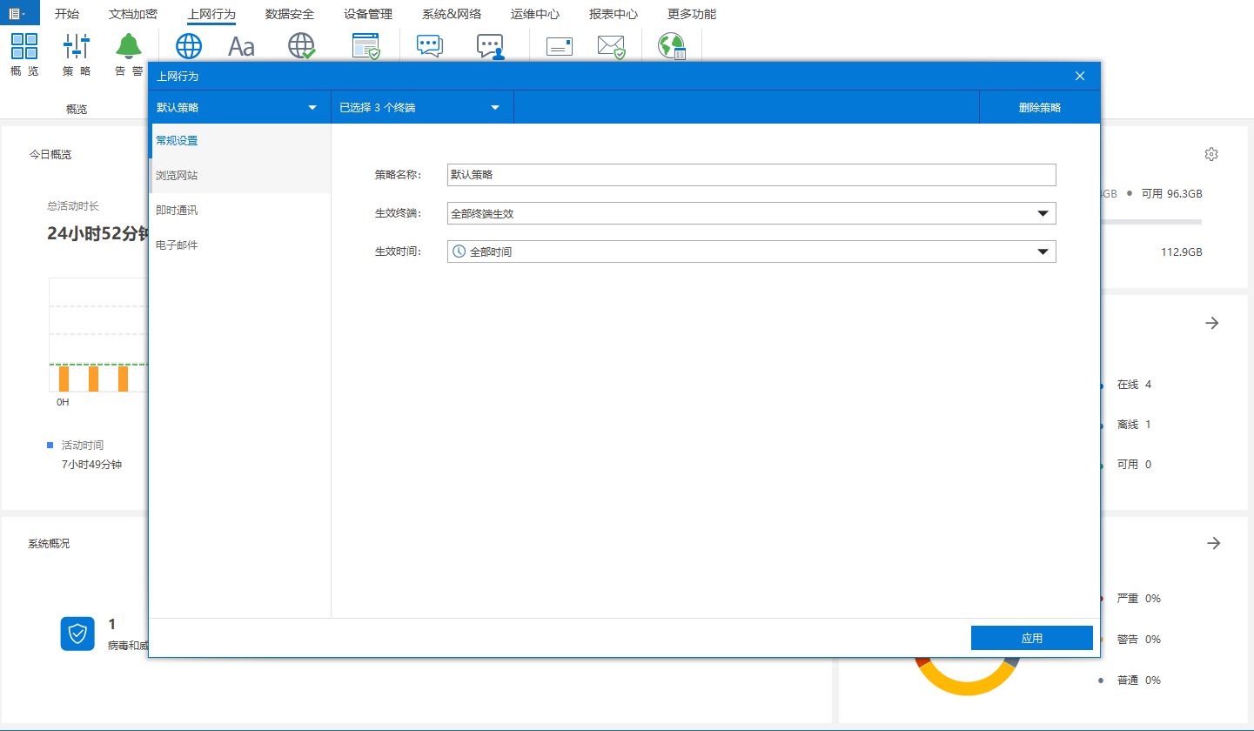Image resolution: width=1254 pixels, height=731 pixels.
Task: Open the 告警 alarm bell icon
Action: pyautogui.click(x=129, y=46)
